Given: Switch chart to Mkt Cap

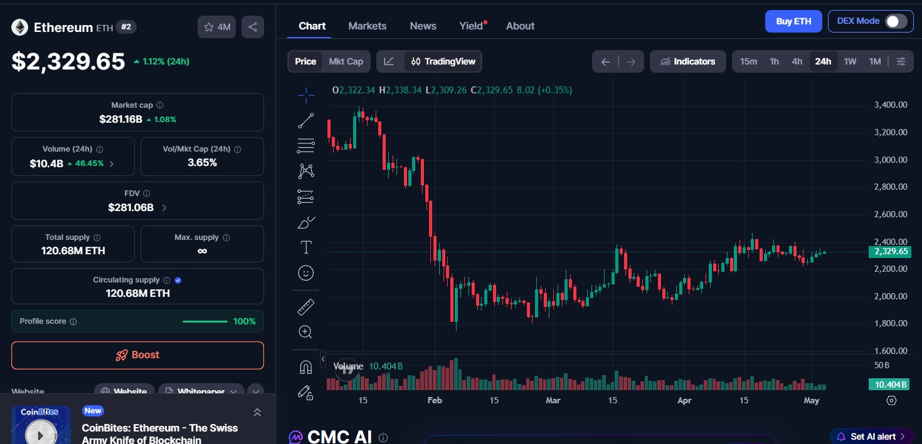Looking at the screenshot, I should [346, 61].
